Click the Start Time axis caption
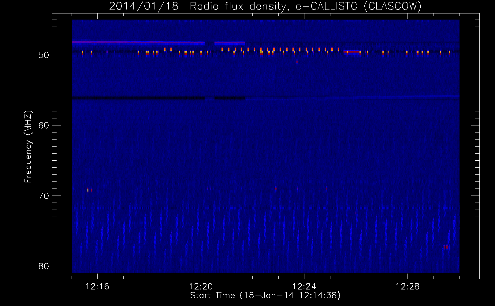Image resolution: width=495 pixels, height=306 pixels. tap(265, 296)
